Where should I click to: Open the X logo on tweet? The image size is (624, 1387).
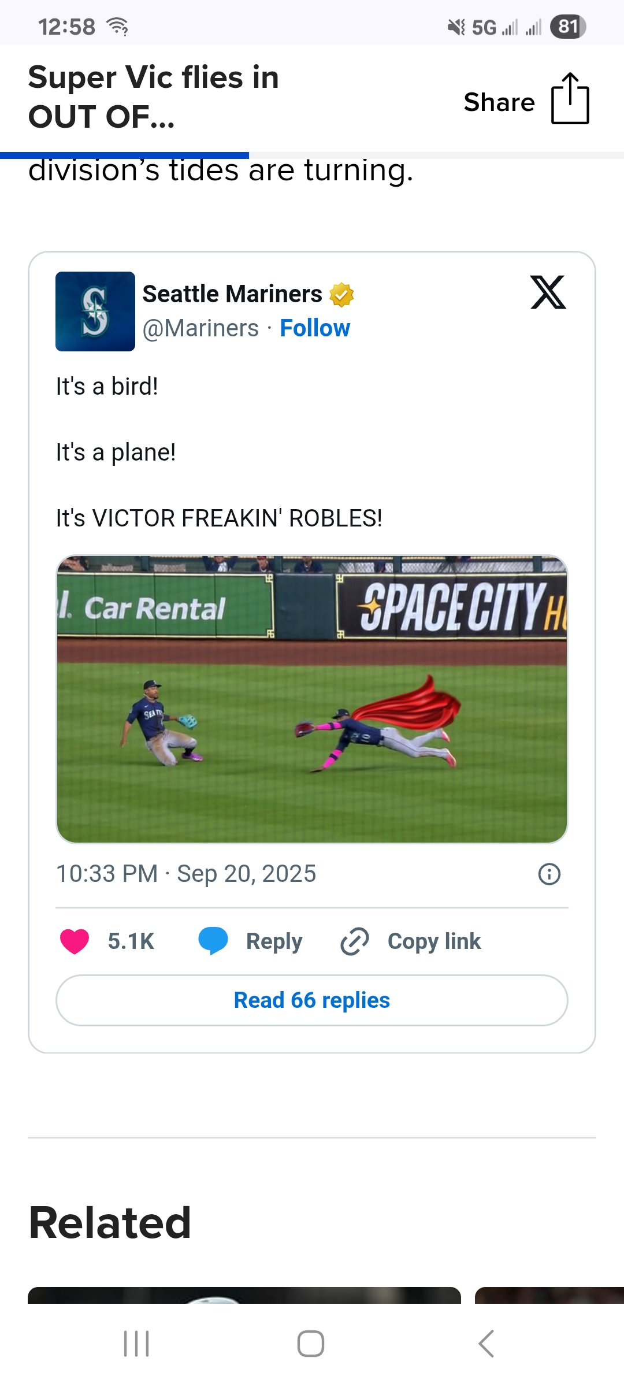(548, 292)
